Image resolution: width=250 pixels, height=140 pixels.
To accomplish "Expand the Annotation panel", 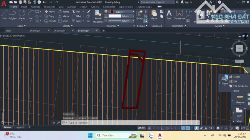I will click(179, 26).
